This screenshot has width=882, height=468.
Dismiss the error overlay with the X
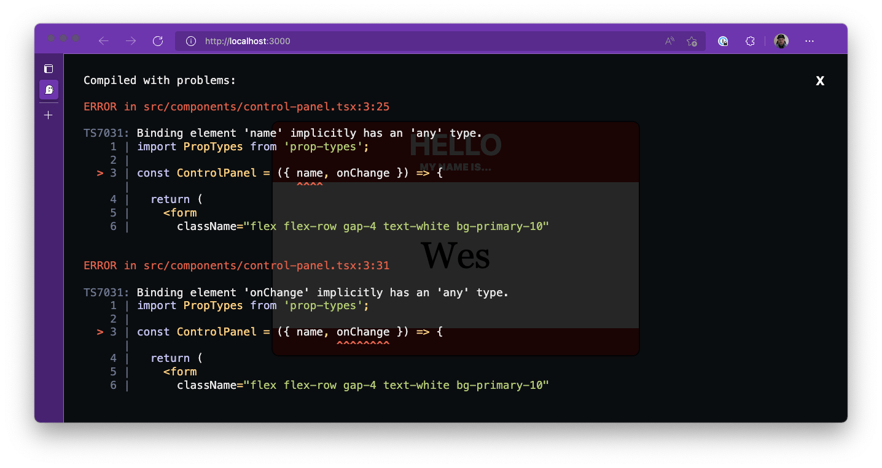[x=820, y=80]
